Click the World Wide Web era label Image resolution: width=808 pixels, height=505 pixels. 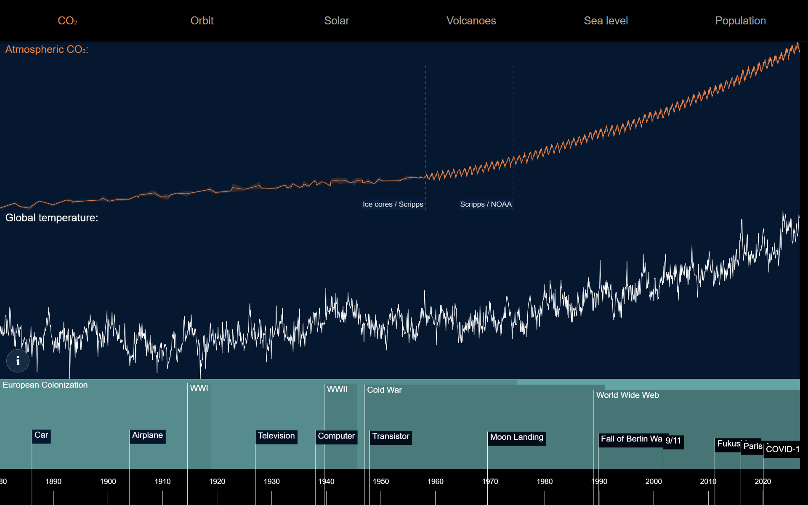click(x=627, y=396)
